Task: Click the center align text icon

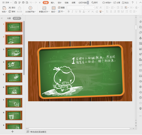Action: [111, 11]
